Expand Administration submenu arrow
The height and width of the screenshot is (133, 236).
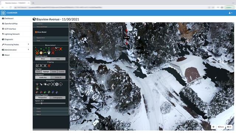28,50
